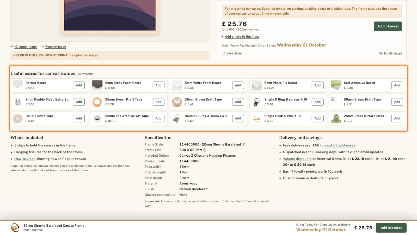Image resolution: width=417 pixels, height=235 pixels.
Task: Click the Save design link
Action: tap(235, 53)
